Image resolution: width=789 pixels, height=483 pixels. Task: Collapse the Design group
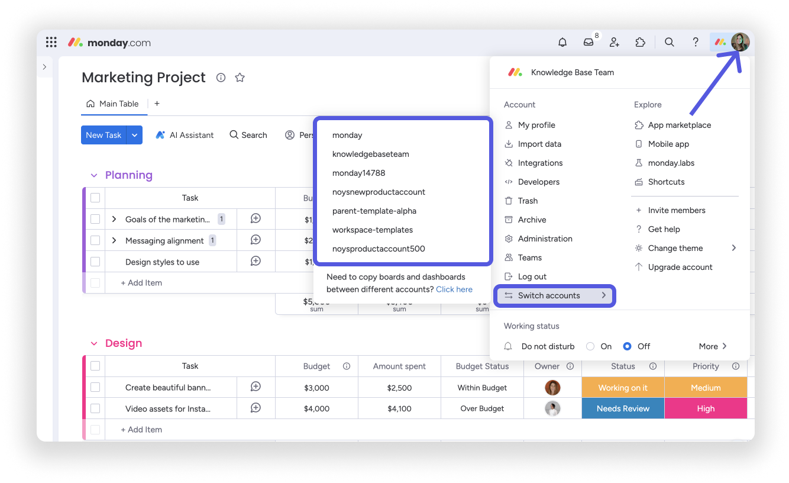coord(93,343)
